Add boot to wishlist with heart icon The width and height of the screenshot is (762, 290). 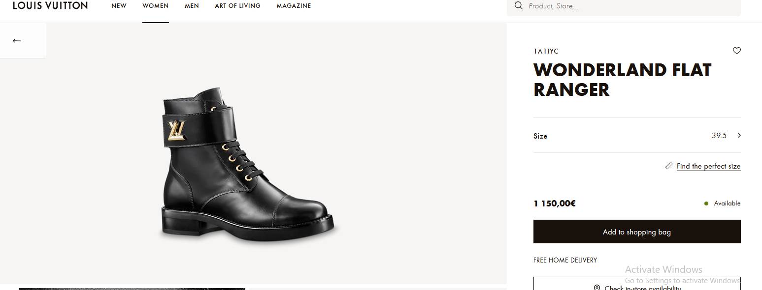coord(736,51)
